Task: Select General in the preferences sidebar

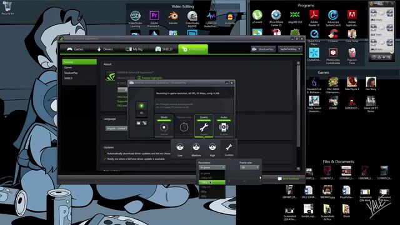Action: [x=79, y=62]
